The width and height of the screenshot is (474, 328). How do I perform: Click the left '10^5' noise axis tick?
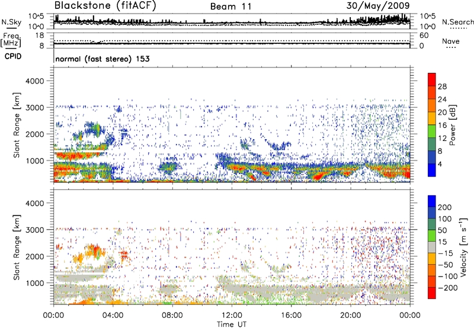36,16
